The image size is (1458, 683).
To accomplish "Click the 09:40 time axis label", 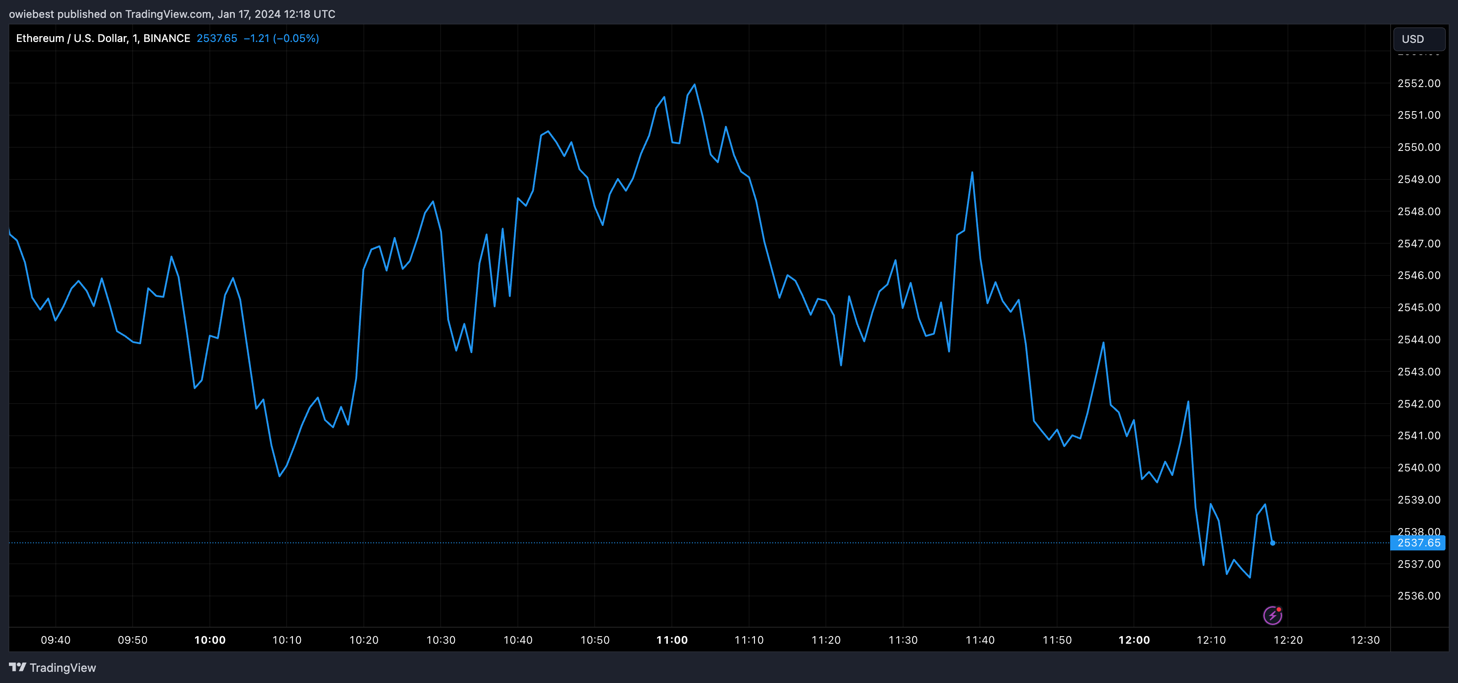I will [x=55, y=640].
